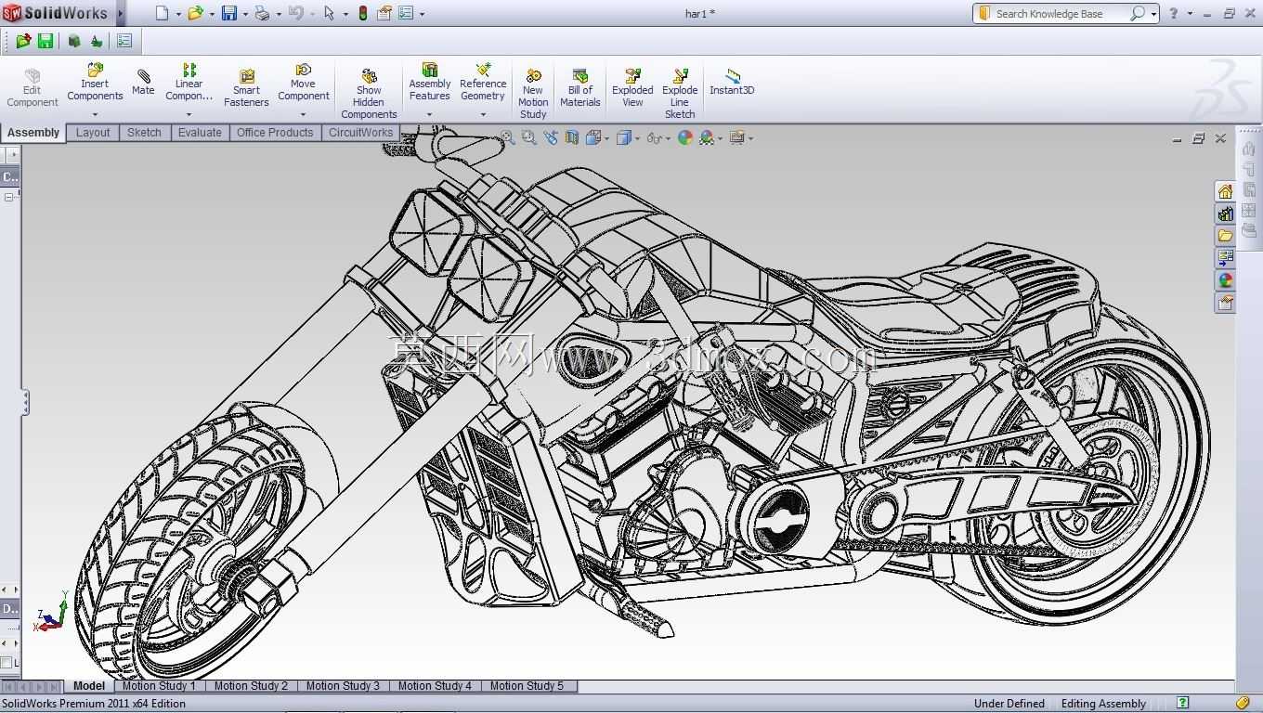Open SolidWorks Resources home tab in task pane

tap(1225, 191)
